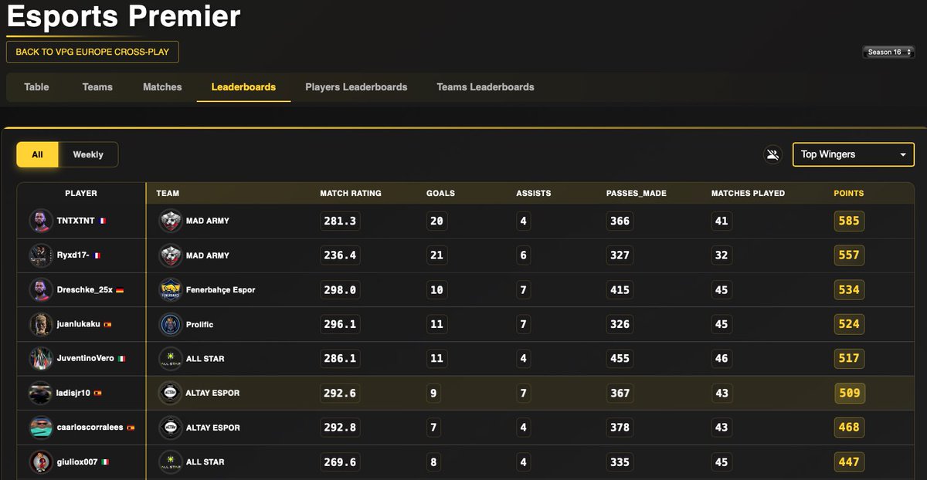Click Esports Premier page title
Viewport: 927px width, 480px height.
coord(124,16)
